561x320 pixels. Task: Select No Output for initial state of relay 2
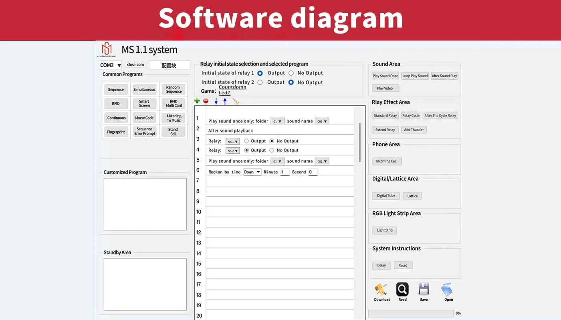point(291,82)
